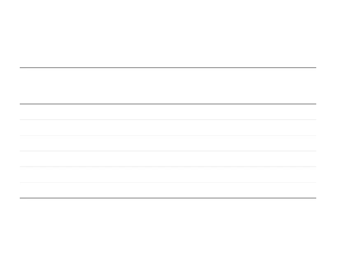Click the dark top border of the table
350x255 pixels.
[168, 68]
